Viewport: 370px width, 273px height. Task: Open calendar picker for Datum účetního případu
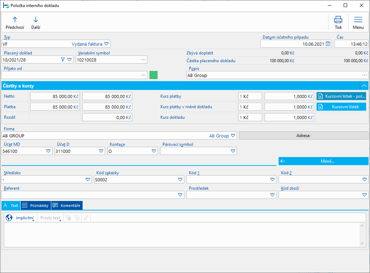coord(328,44)
